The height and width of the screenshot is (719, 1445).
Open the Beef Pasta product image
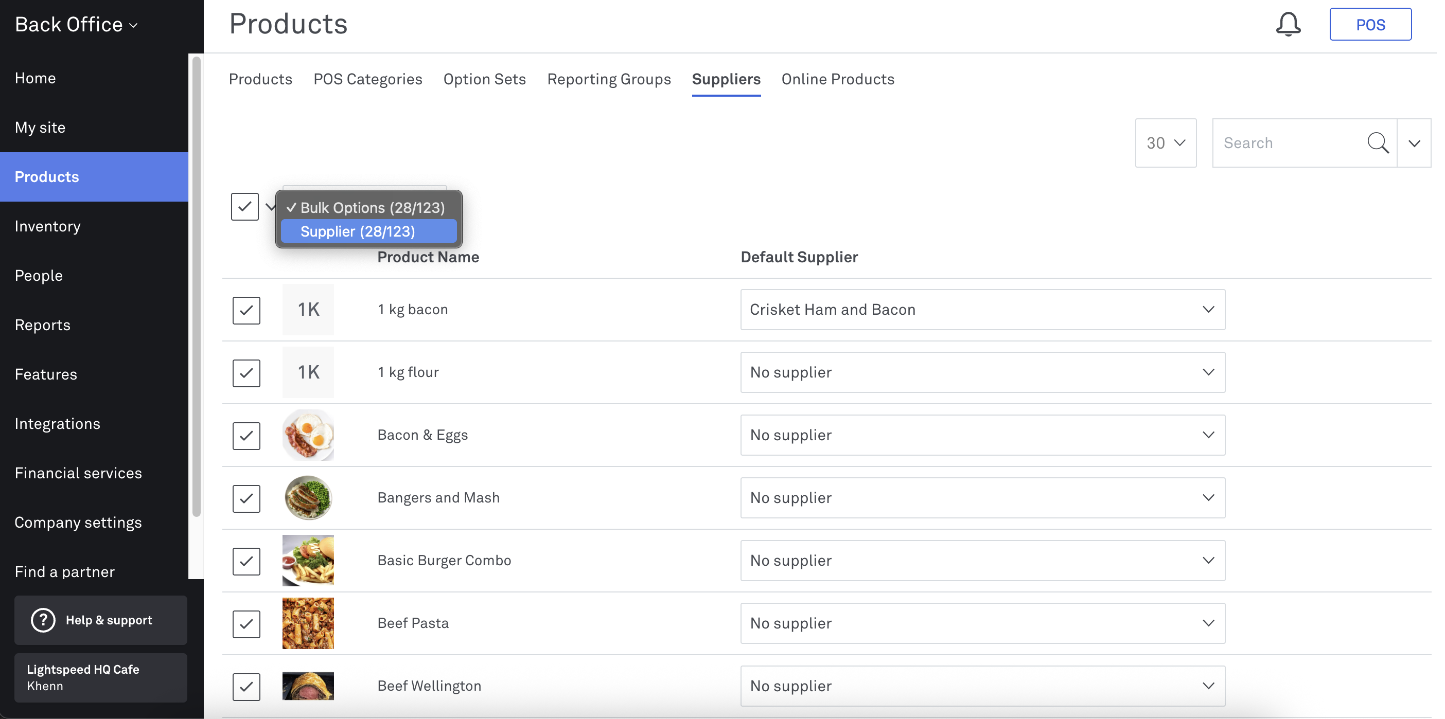(x=308, y=624)
